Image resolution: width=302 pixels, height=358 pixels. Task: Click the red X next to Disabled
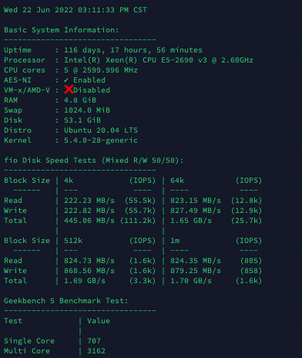pos(69,89)
